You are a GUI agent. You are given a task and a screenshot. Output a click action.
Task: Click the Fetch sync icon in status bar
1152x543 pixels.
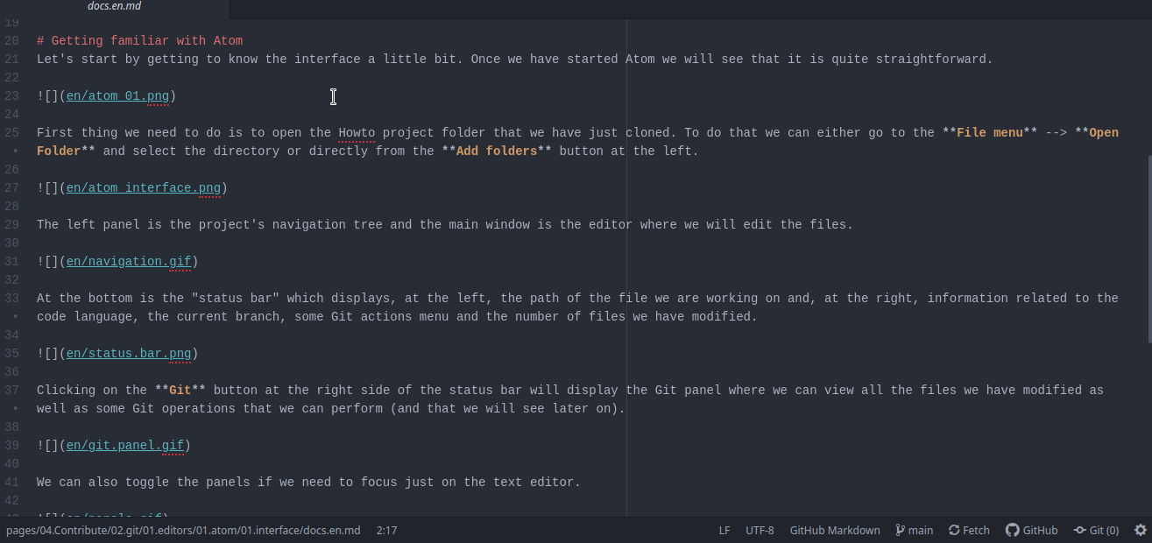coord(954,530)
